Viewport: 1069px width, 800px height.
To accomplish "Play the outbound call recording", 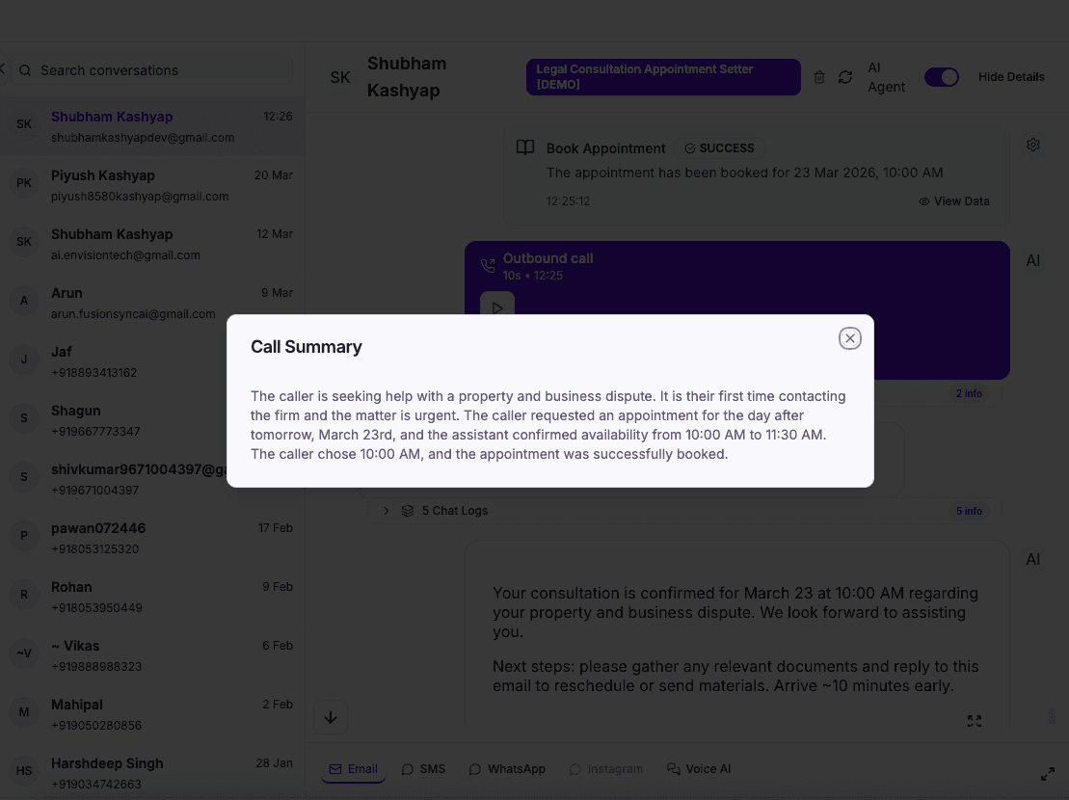I will (x=497, y=307).
